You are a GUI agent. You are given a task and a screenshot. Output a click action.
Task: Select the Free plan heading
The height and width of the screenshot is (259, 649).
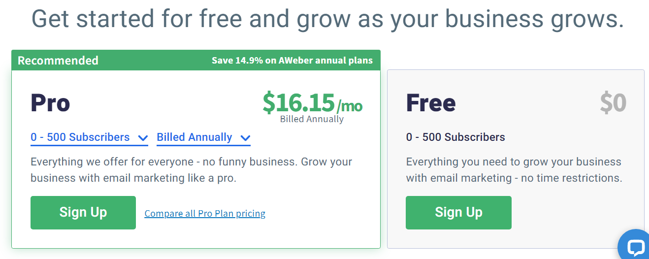[x=431, y=103]
